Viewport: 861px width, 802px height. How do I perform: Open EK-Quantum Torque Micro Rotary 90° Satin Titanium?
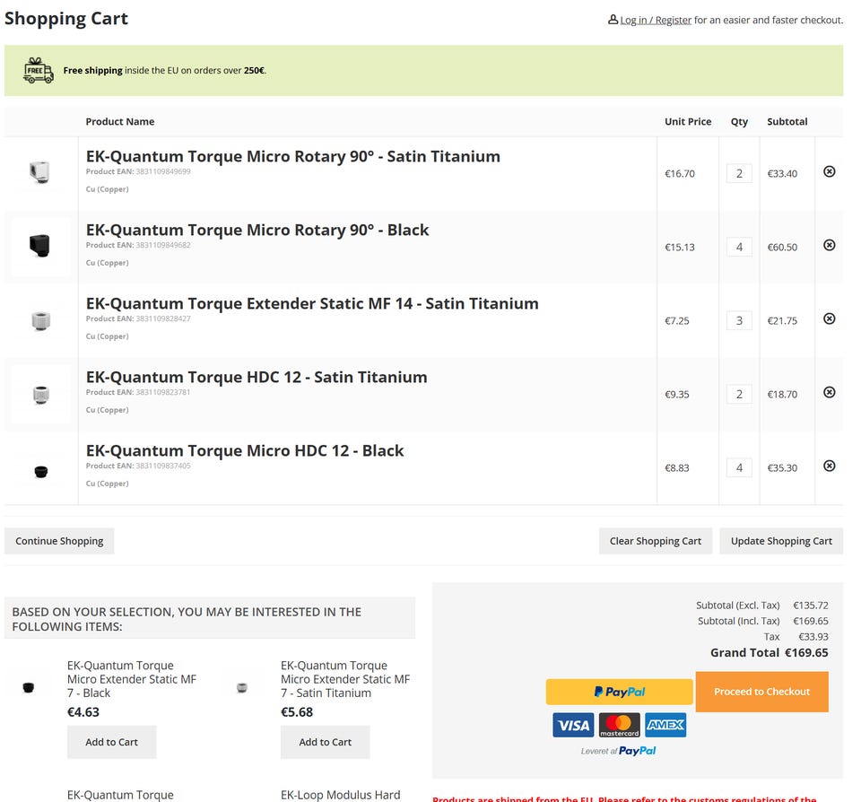pyautogui.click(x=292, y=157)
